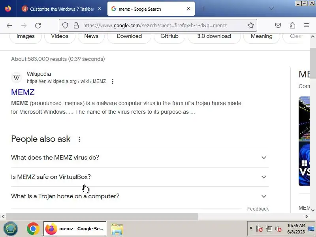The height and width of the screenshot is (237, 316).
Task: Open the clock showing 10:56 AM
Action: coord(296,229)
